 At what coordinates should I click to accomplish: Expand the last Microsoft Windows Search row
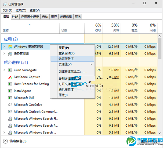(4, 133)
